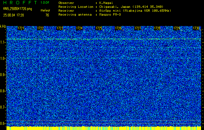Click the kHz axis unit label
The width and height of the screenshot is (204, 130).
(3, 26)
